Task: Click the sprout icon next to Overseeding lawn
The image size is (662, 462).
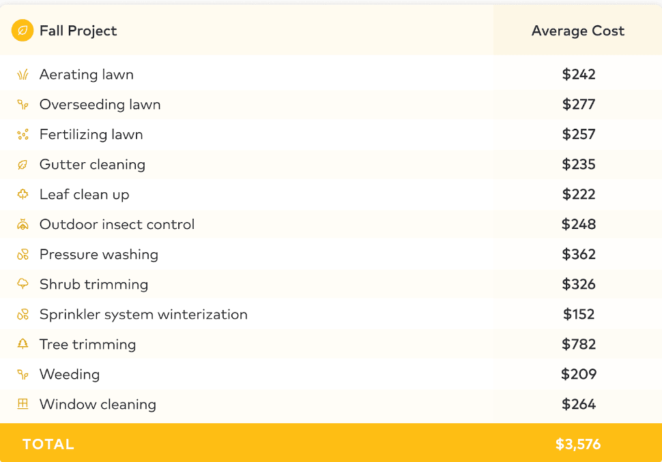Action: (x=23, y=104)
